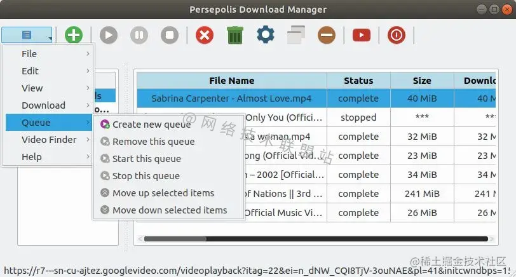Viewport: 516px width, 277px height.
Task: Expand Download submenu arrow
Action: pos(88,105)
